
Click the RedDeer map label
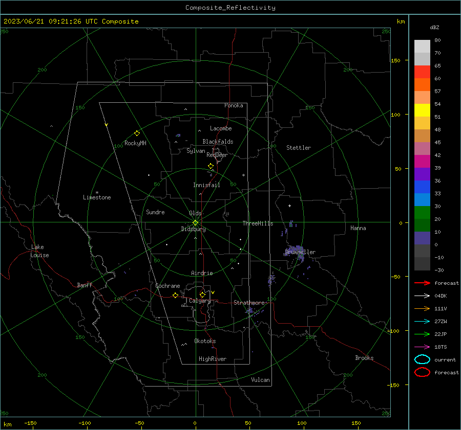[x=217, y=155]
